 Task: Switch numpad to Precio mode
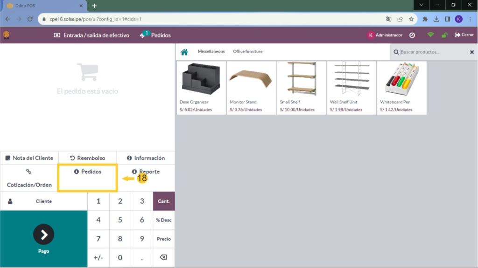[x=163, y=239]
